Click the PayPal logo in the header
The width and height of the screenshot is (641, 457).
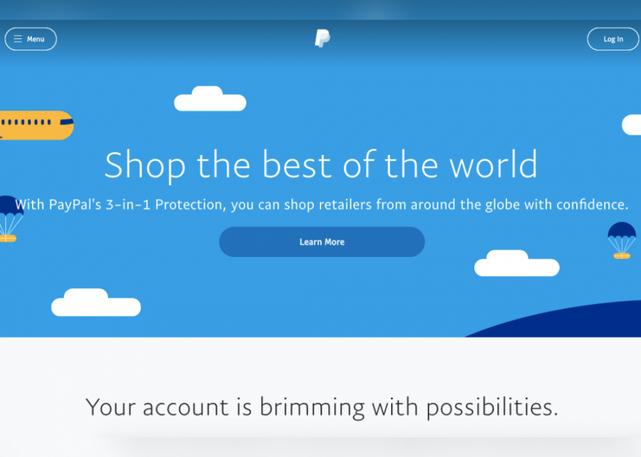322,38
